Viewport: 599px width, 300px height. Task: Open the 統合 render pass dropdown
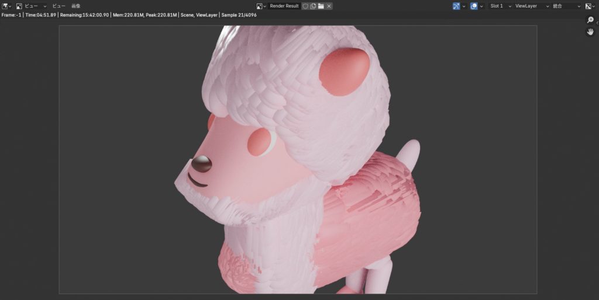566,6
